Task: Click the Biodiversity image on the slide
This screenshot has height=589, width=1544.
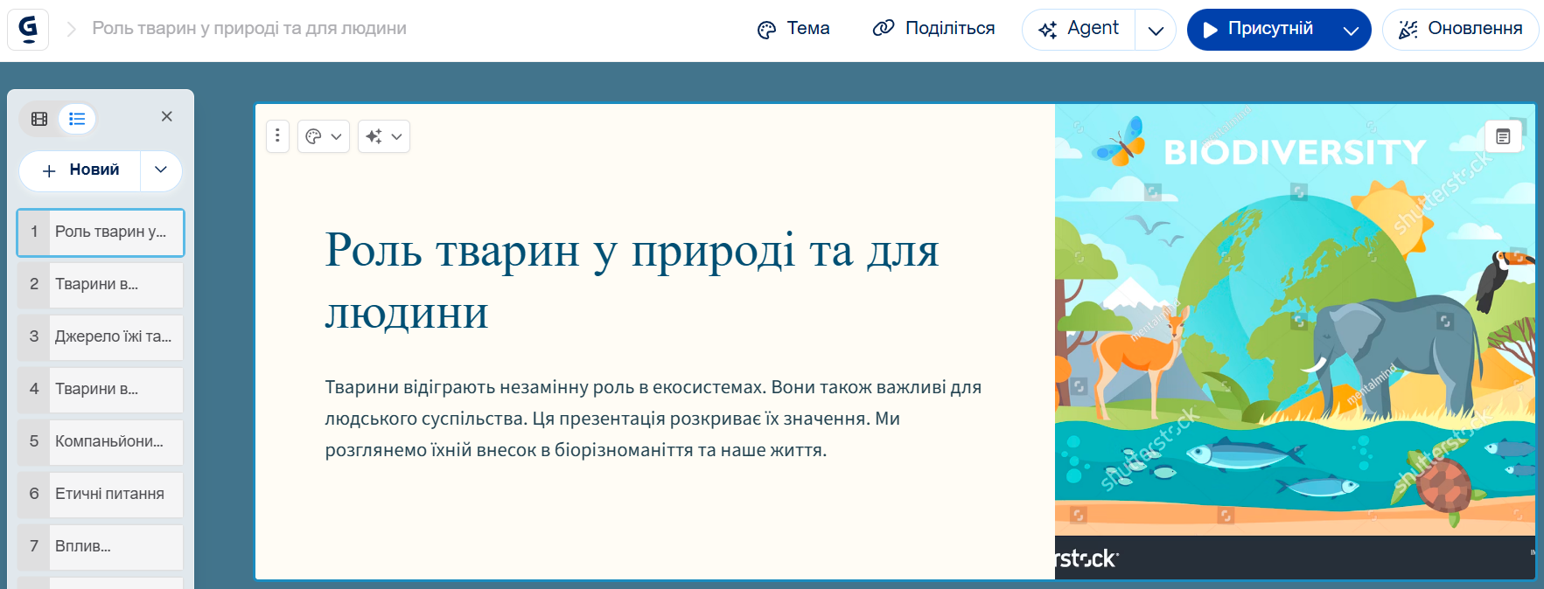Action: coord(1295,350)
